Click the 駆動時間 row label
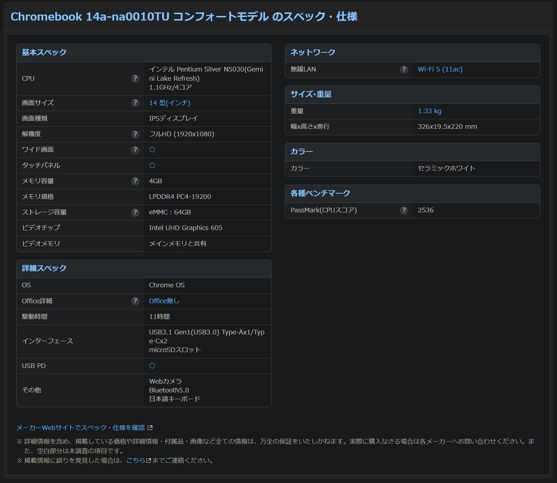Viewport: 557px width, 483px height. 35,317
